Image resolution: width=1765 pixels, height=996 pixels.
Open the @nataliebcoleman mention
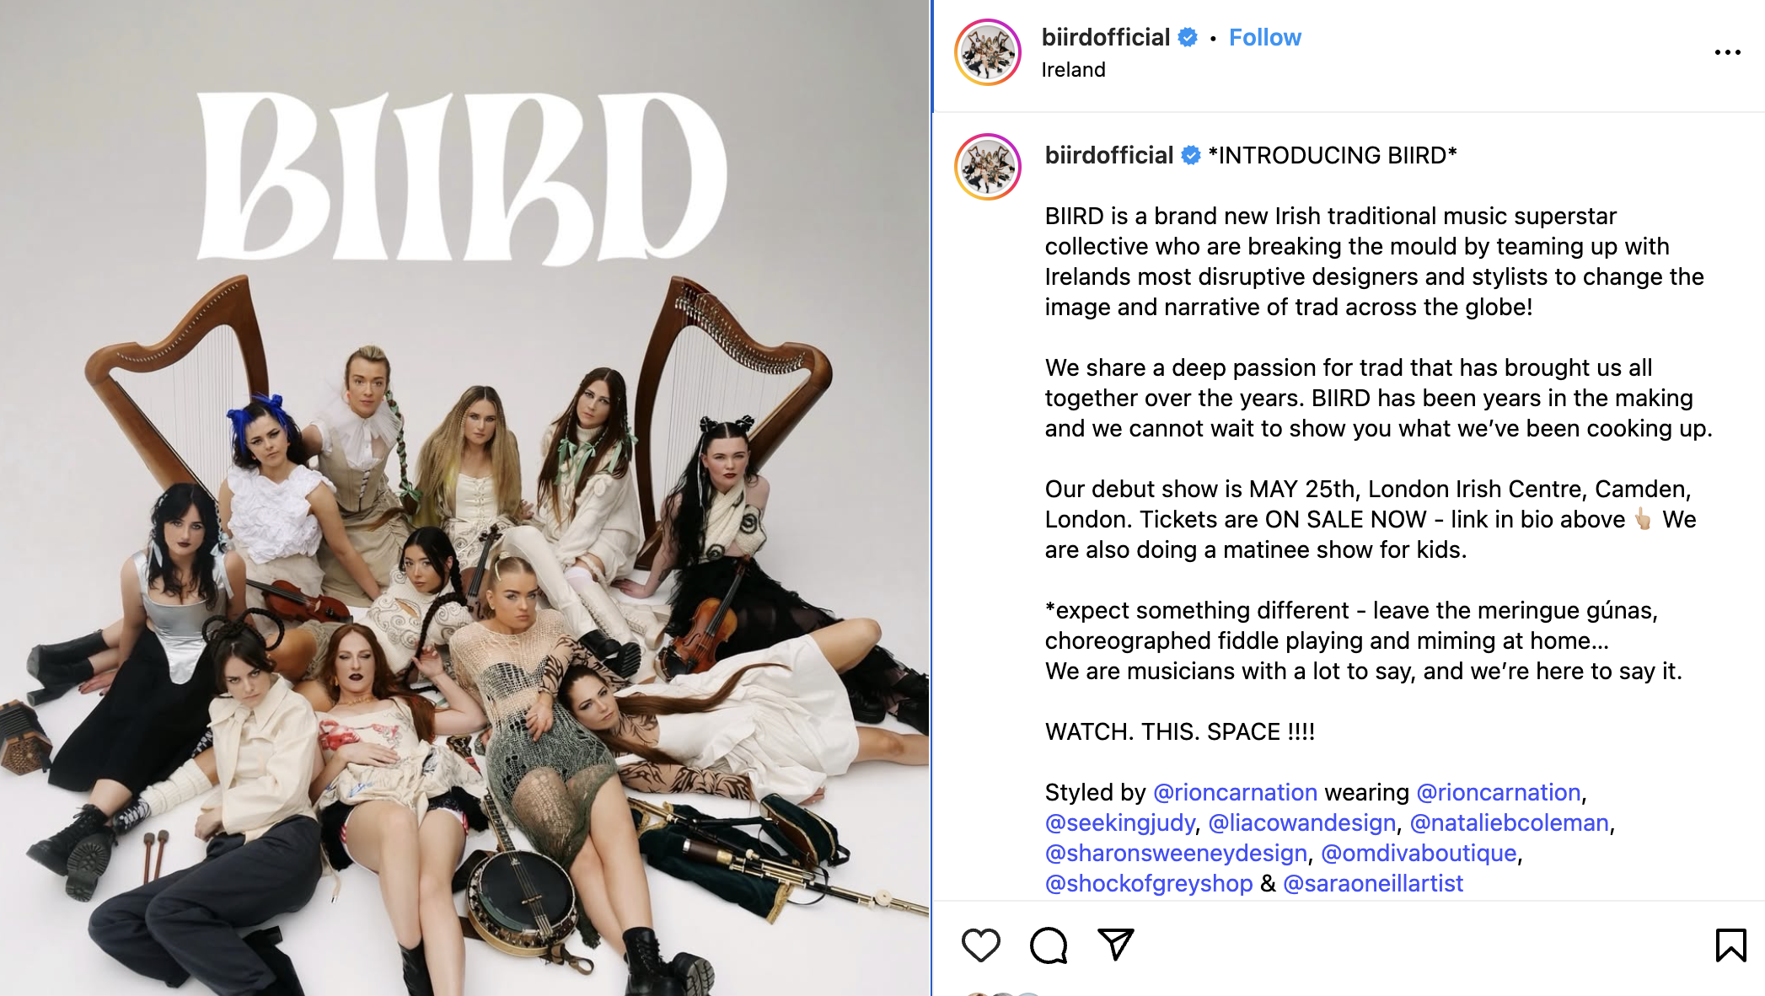[x=1510, y=822]
